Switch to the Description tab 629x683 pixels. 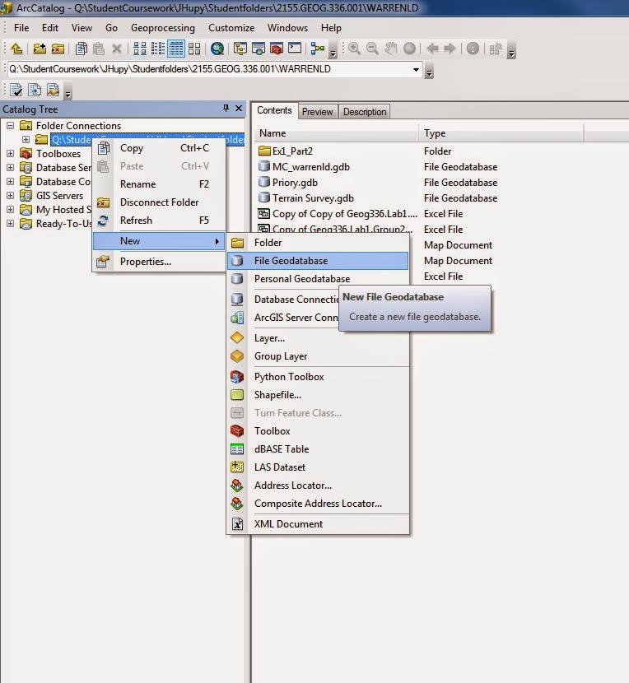(365, 112)
